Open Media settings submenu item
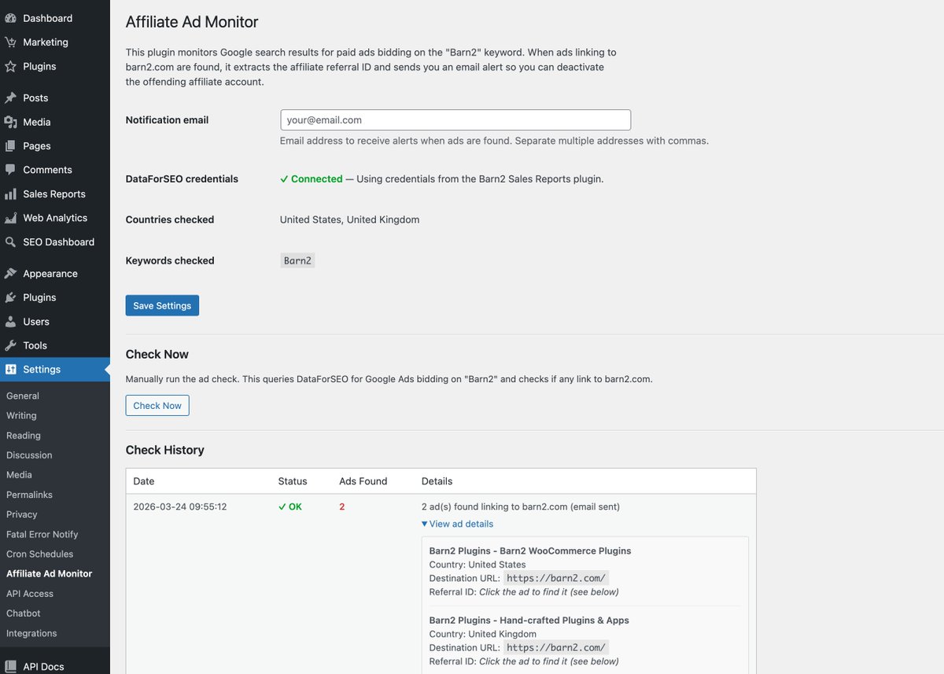This screenshot has width=944, height=674. click(x=19, y=474)
